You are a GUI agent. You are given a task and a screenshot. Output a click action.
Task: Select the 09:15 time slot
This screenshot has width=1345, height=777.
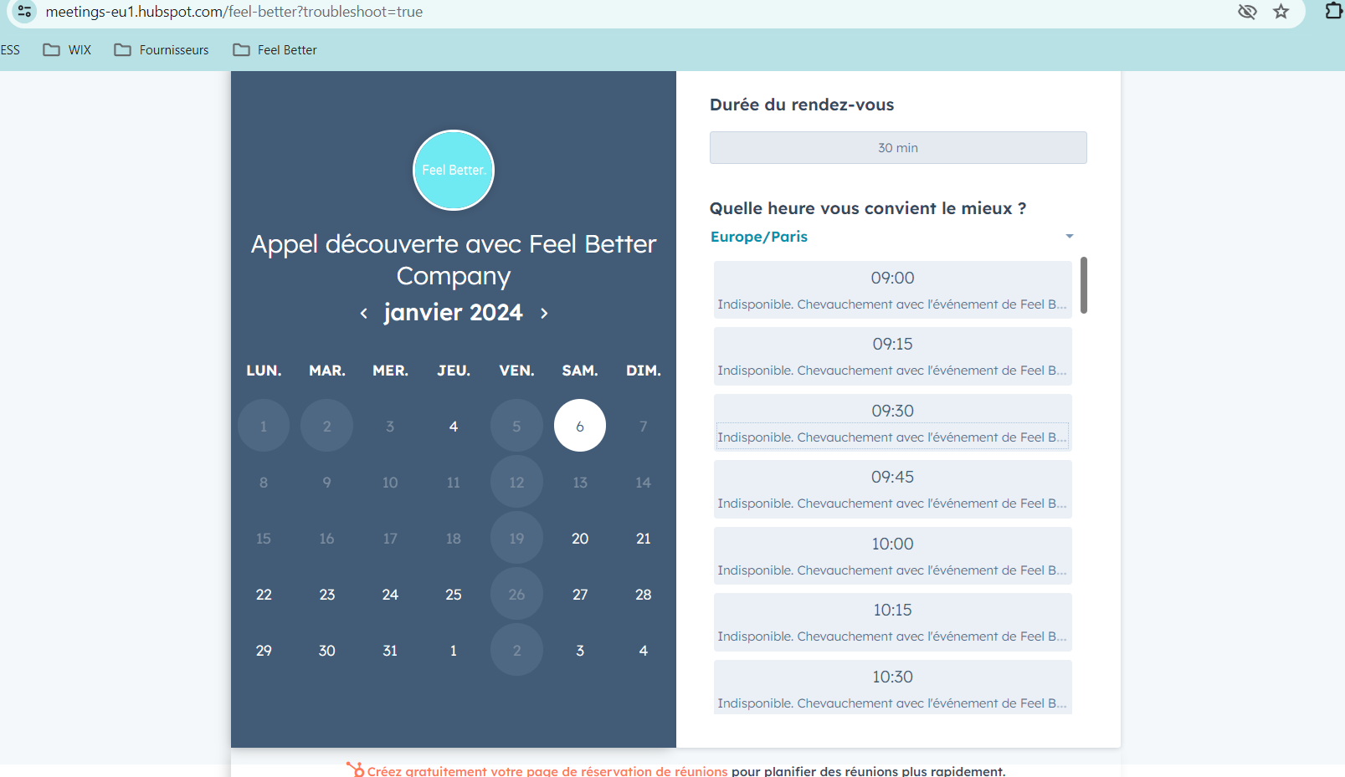tap(892, 356)
